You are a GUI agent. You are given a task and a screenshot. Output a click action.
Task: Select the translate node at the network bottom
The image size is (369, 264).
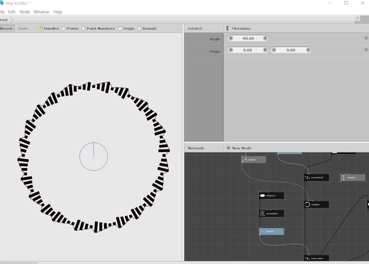click(317, 258)
